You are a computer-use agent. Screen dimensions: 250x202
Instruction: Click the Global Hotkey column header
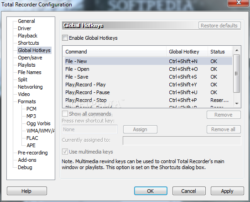(x=187, y=52)
